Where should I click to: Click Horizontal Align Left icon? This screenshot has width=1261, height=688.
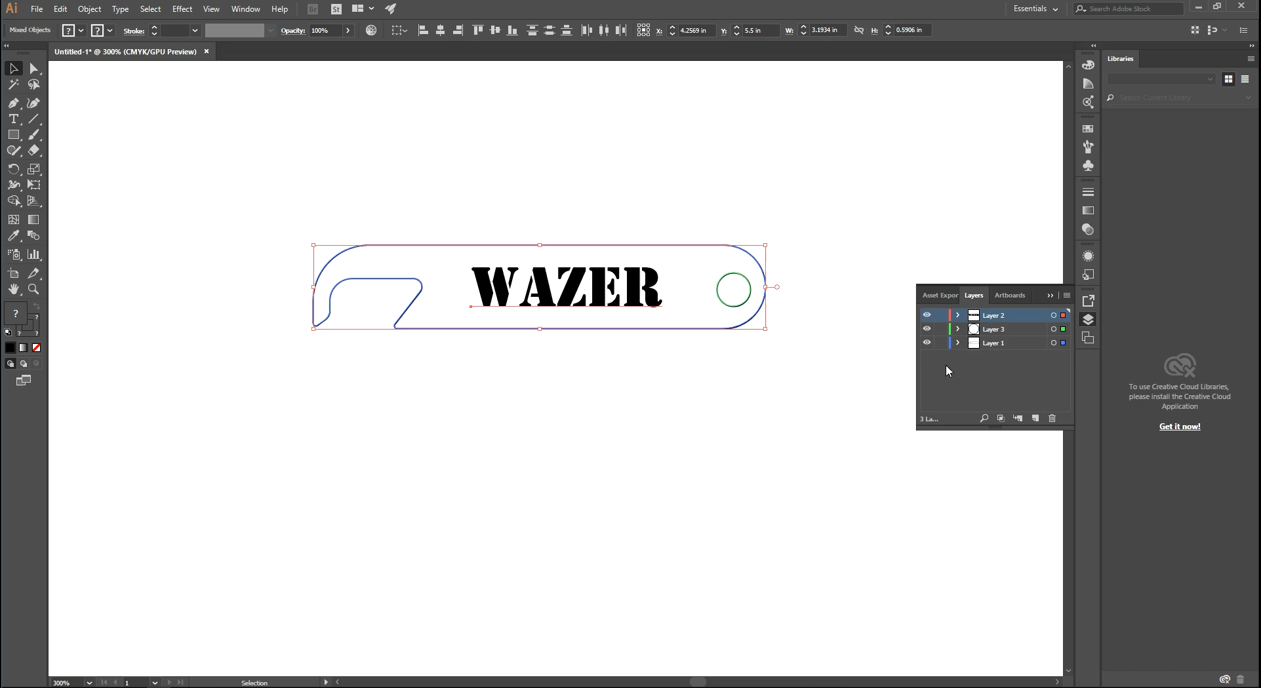(x=424, y=30)
